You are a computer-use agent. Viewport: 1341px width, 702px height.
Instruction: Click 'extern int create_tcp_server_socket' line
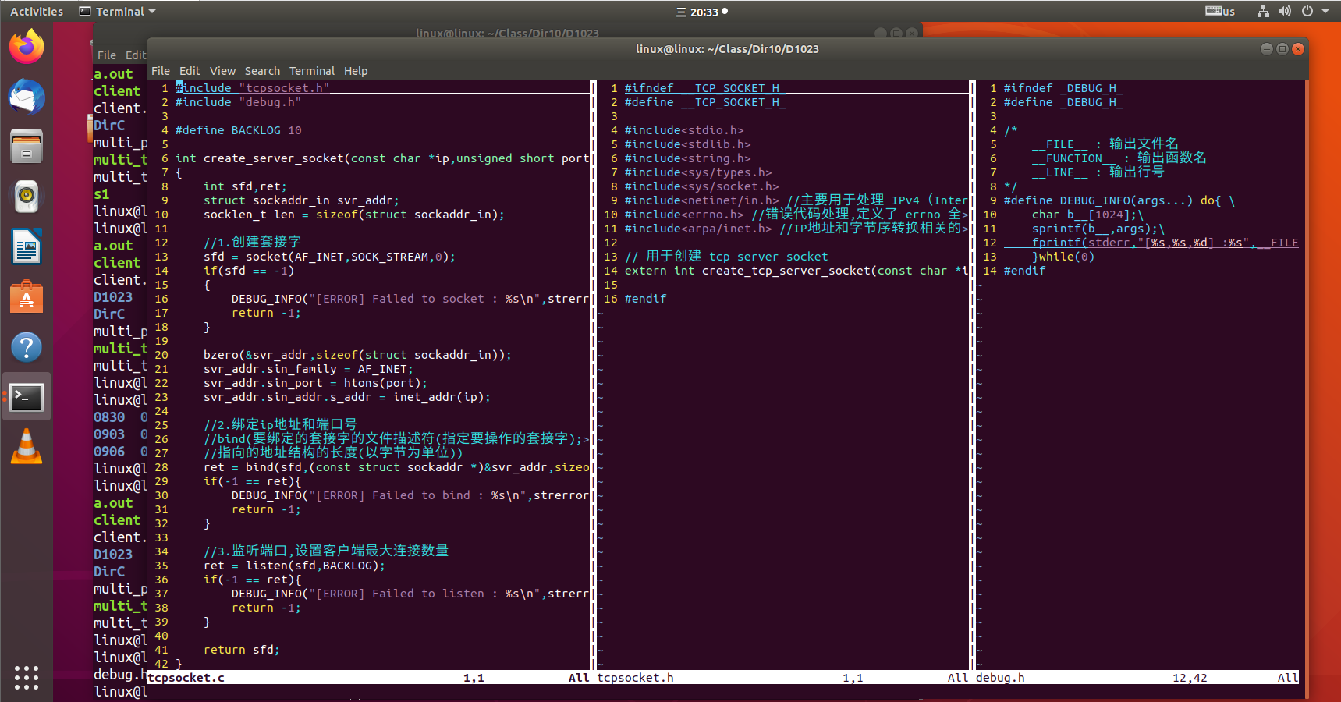[x=796, y=271]
